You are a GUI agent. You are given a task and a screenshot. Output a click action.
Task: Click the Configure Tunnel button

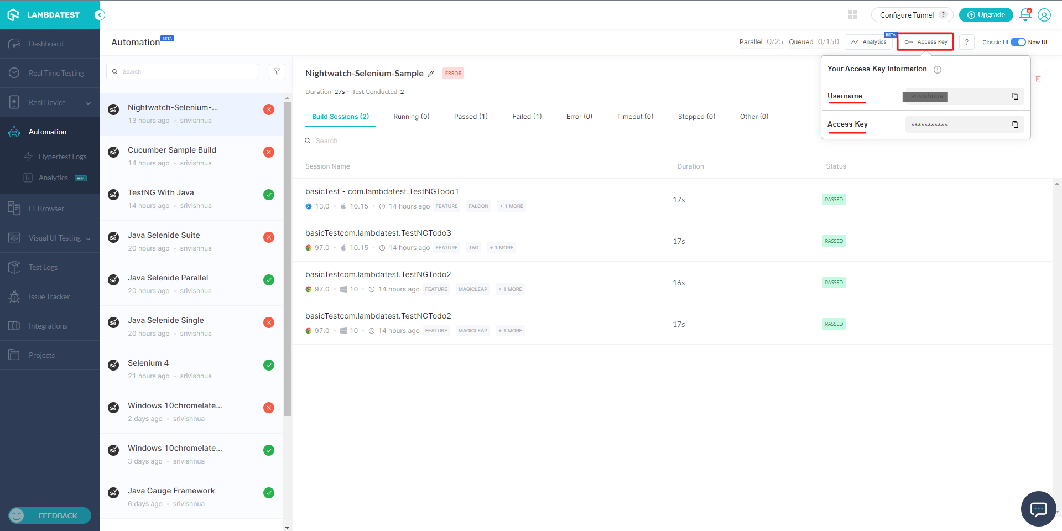[911, 15]
